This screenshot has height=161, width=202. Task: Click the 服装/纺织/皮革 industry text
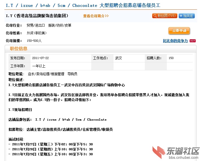[x=60, y=25]
